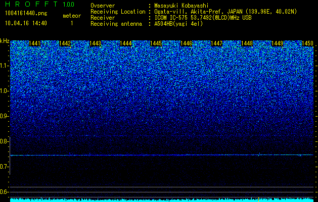
Task: Click the 1446 time marker
Action: pos(186,43)
